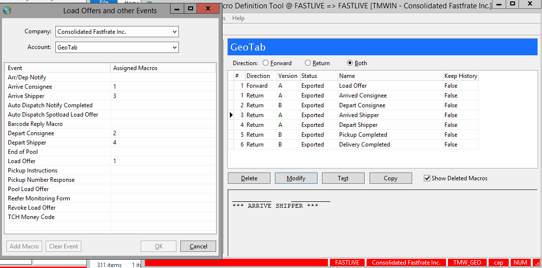
Task: Select Auto Dispatch Notify Completed event
Action: tap(110, 105)
